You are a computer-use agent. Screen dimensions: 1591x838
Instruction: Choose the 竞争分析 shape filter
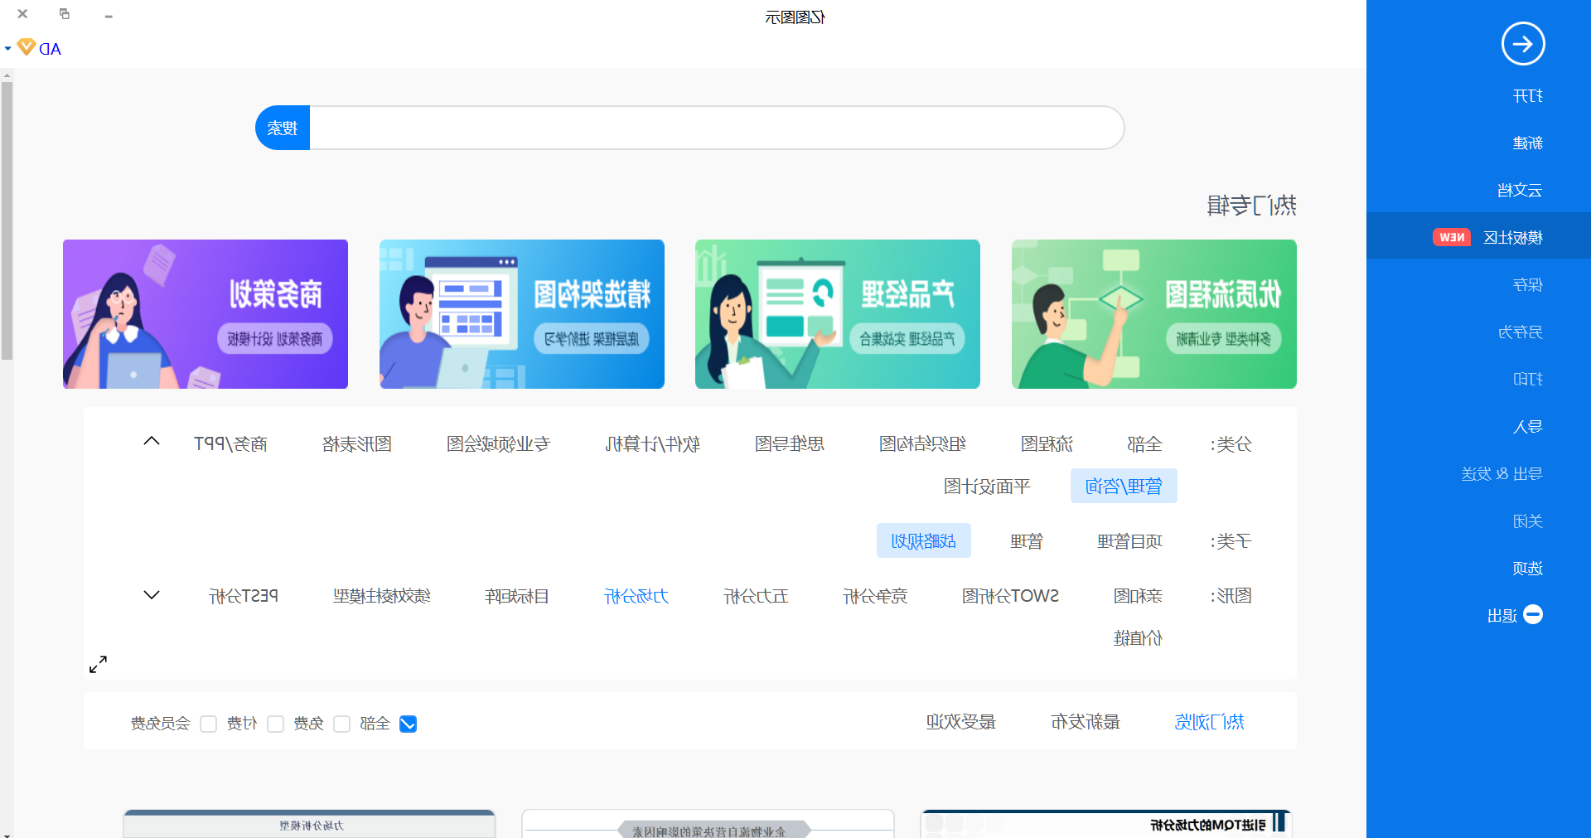pos(875,596)
